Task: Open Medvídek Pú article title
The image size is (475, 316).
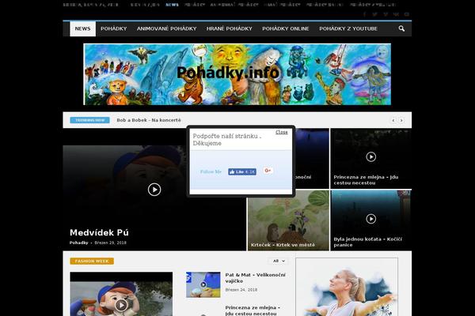Action: pyautogui.click(x=99, y=232)
